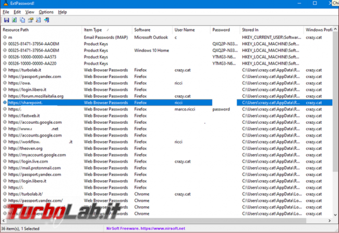Sort by the User Name column header

pos(191,30)
